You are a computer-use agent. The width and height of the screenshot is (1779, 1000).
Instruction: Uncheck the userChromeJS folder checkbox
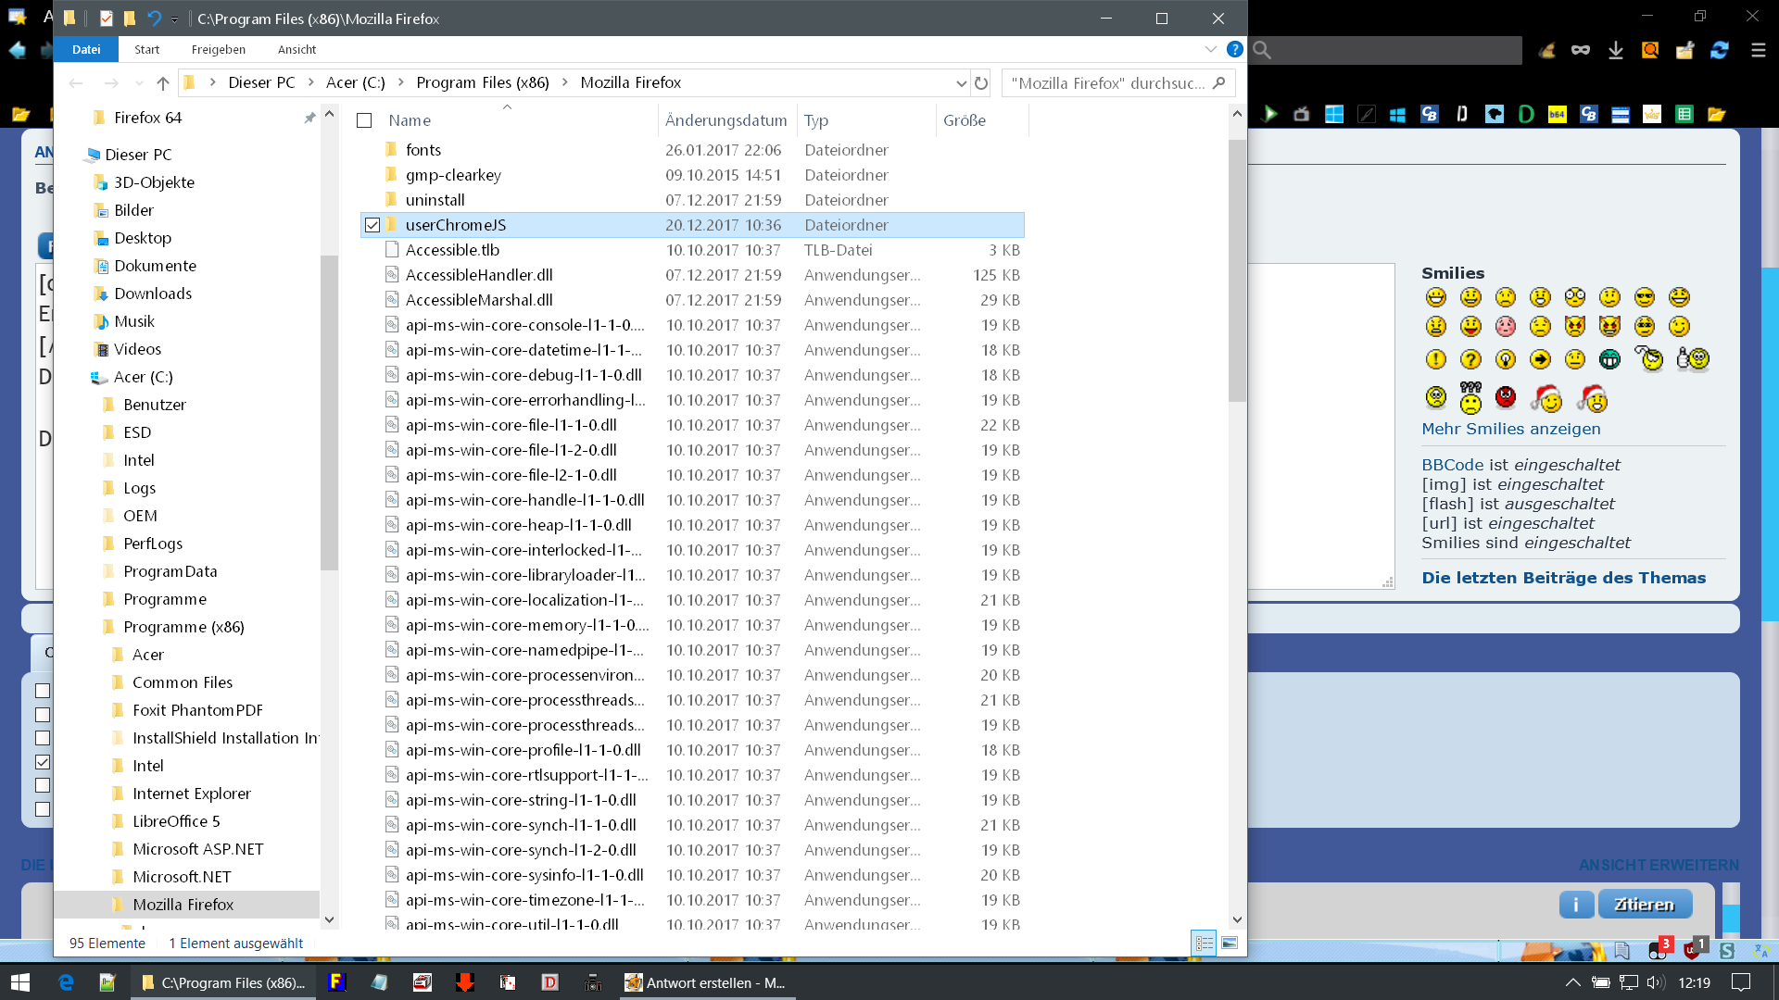point(372,225)
